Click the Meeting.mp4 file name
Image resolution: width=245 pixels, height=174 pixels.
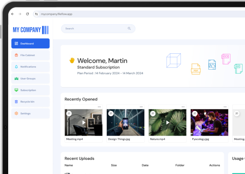coord(75,139)
